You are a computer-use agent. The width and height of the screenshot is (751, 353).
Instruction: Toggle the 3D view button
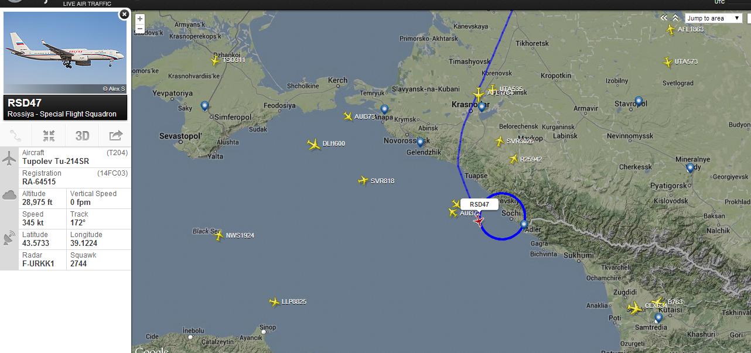(82, 136)
